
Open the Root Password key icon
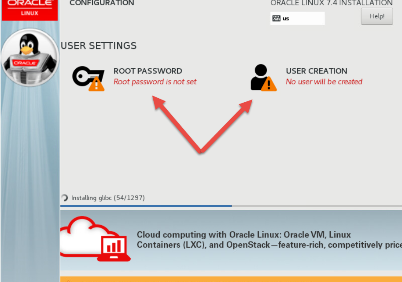89,78
